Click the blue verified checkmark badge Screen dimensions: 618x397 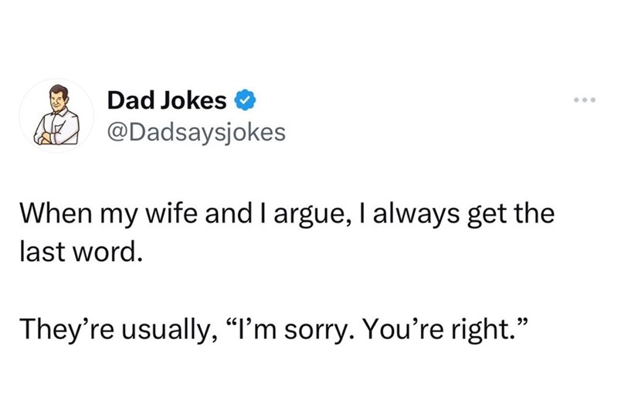(x=246, y=100)
